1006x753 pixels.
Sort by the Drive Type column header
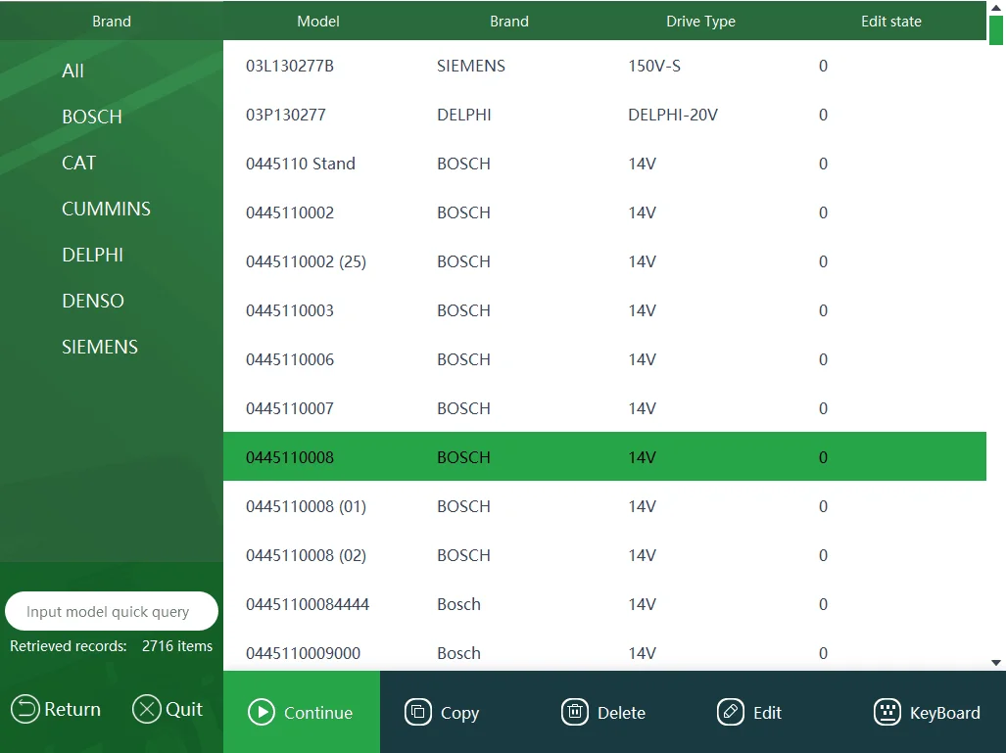[x=700, y=21]
